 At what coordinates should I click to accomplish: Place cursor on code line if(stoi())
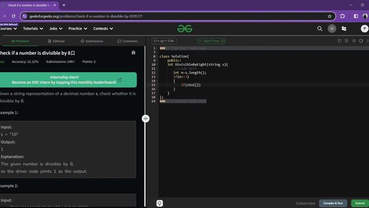[191, 85]
